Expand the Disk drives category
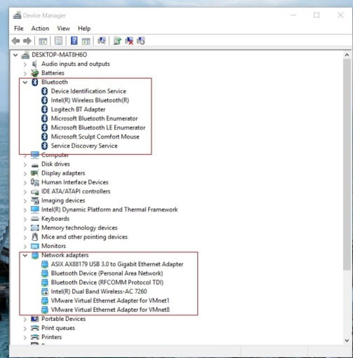Viewport: 353px width, 358px height. pyautogui.click(x=25, y=164)
